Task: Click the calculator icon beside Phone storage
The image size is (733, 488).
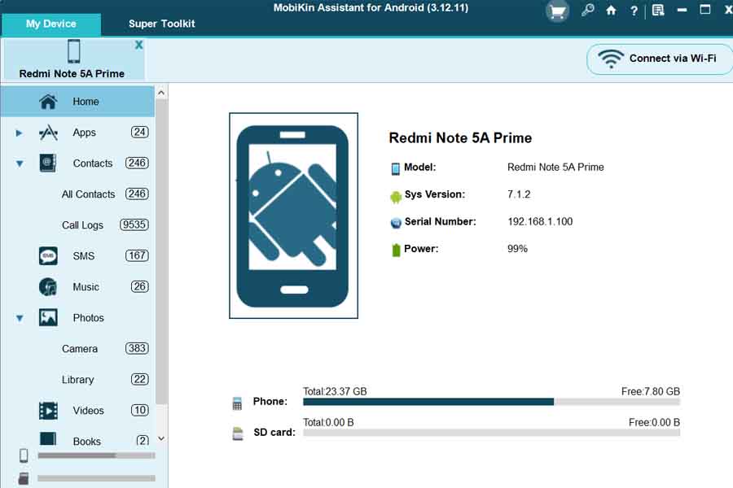Action: coord(237,403)
